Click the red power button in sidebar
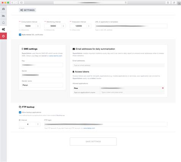Screen dimensions: 181x162 [x=3, y=36]
